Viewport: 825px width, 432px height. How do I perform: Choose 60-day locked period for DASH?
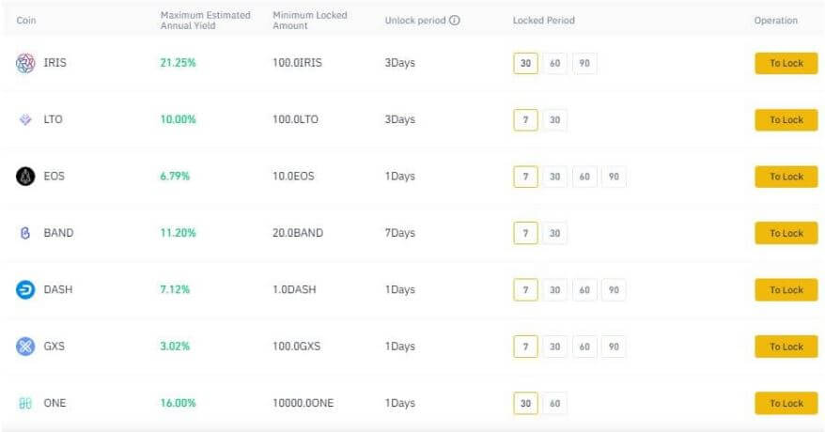coord(584,290)
